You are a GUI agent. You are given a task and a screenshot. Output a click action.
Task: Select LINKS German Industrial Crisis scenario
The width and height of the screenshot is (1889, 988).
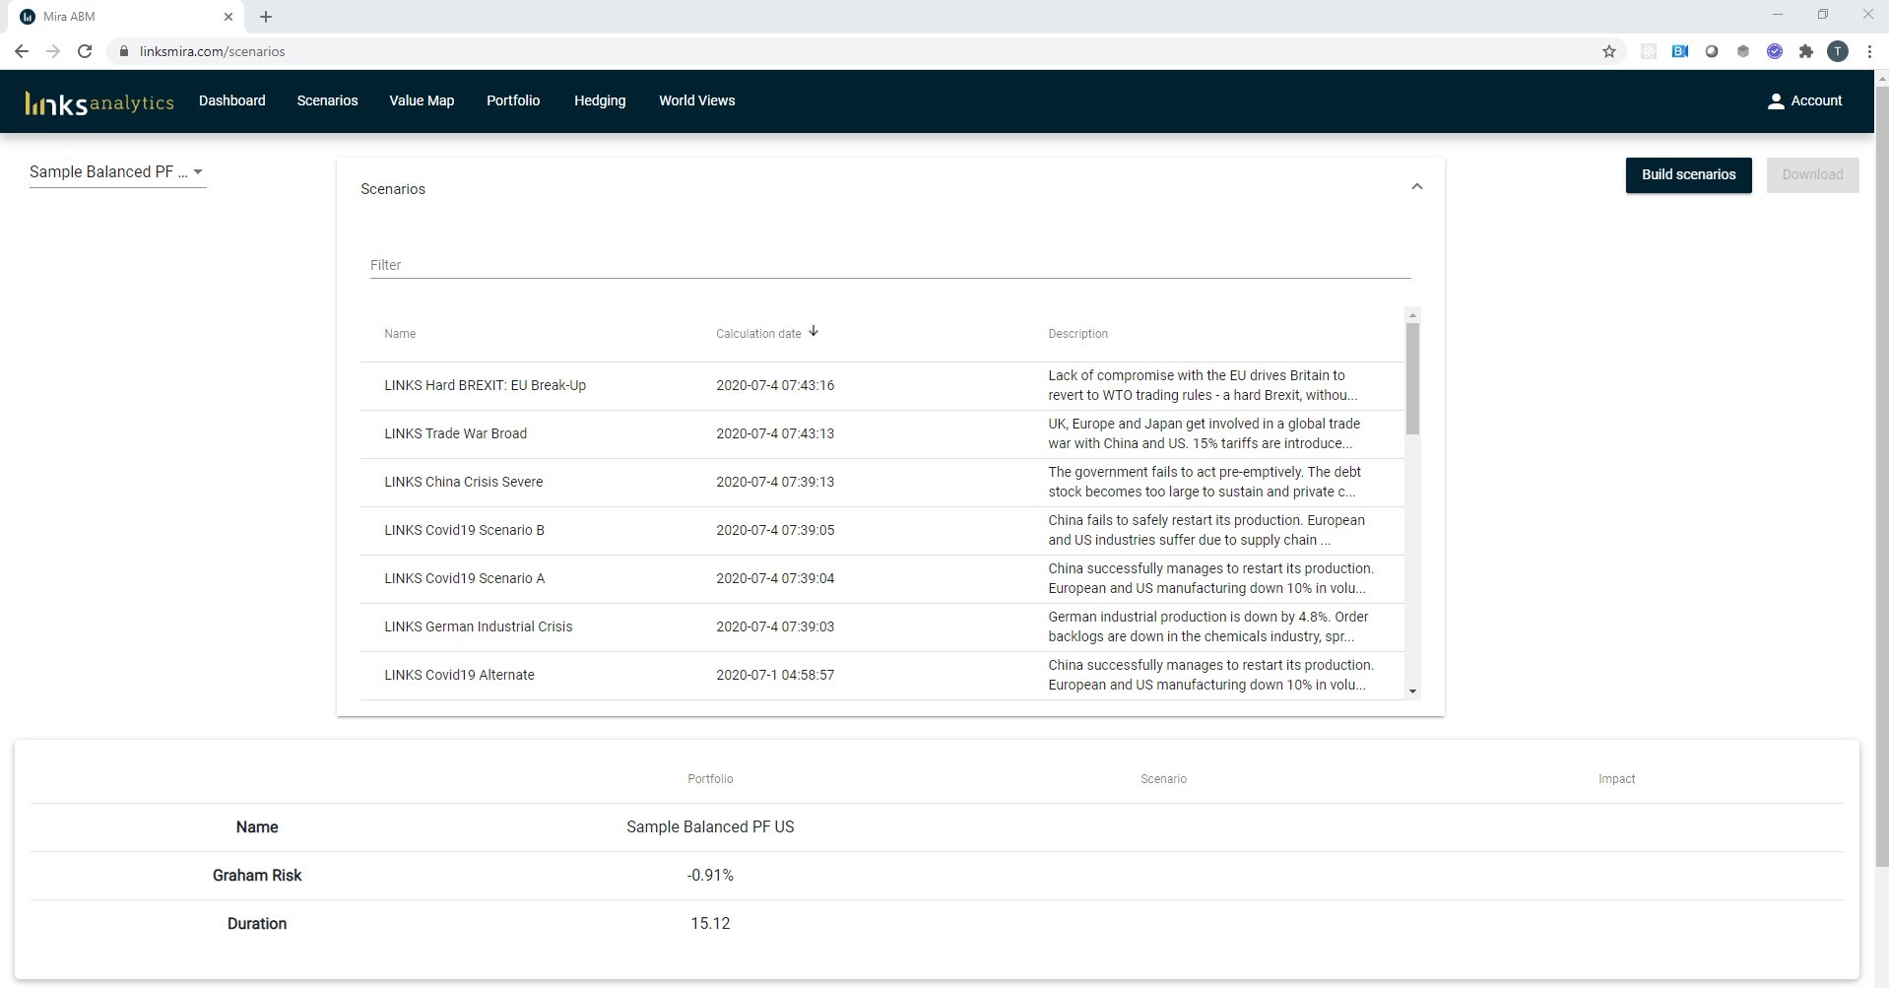tap(478, 626)
